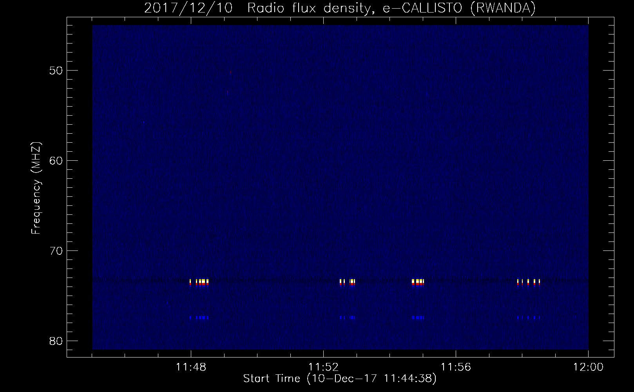Click the 11:56 time tick label
Viewport: 634px width, 392px height.
[x=456, y=367]
